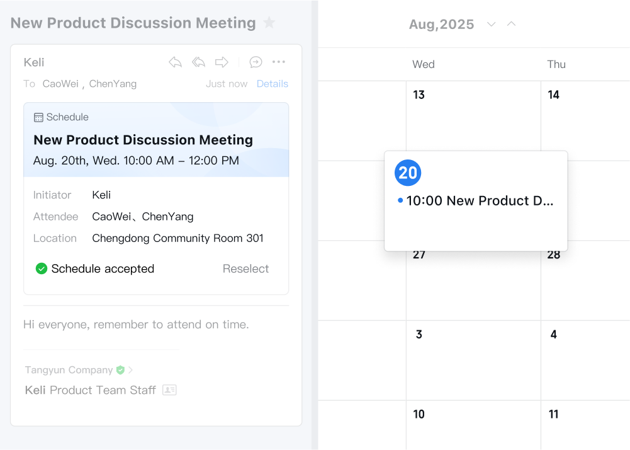Click the Aug,2025 month label

(441, 25)
